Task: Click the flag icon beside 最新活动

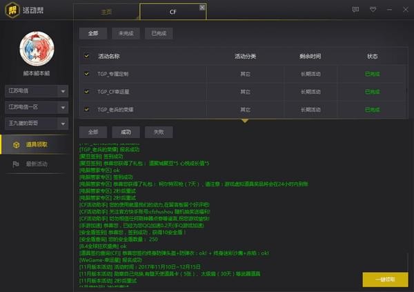Action: [x=16, y=164]
